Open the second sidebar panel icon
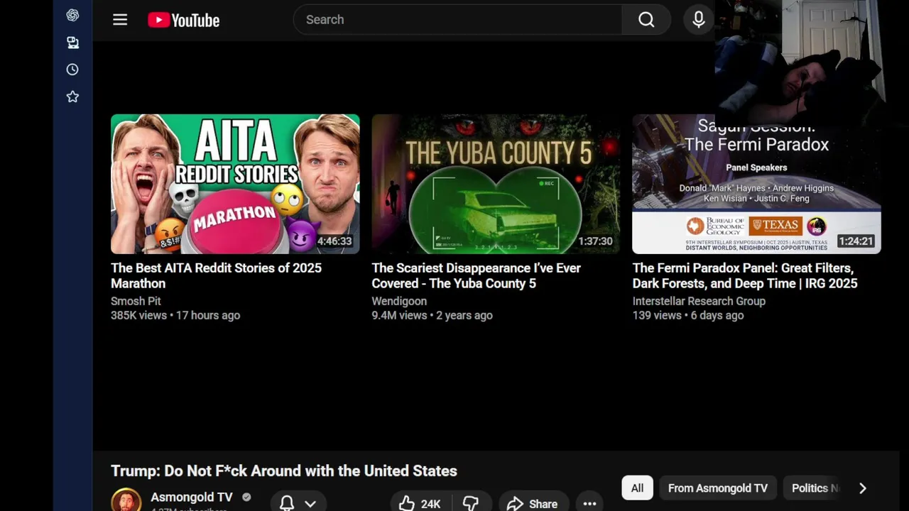The image size is (909, 511). pos(72,43)
